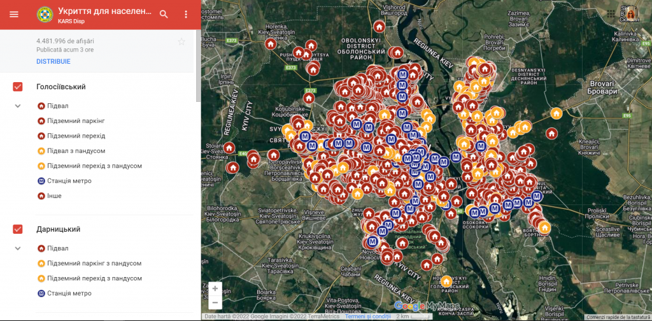This screenshot has width=652, height=321.
Task: Collapse the Голосіївський legend chevron
Action: click(x=18, y=106)
